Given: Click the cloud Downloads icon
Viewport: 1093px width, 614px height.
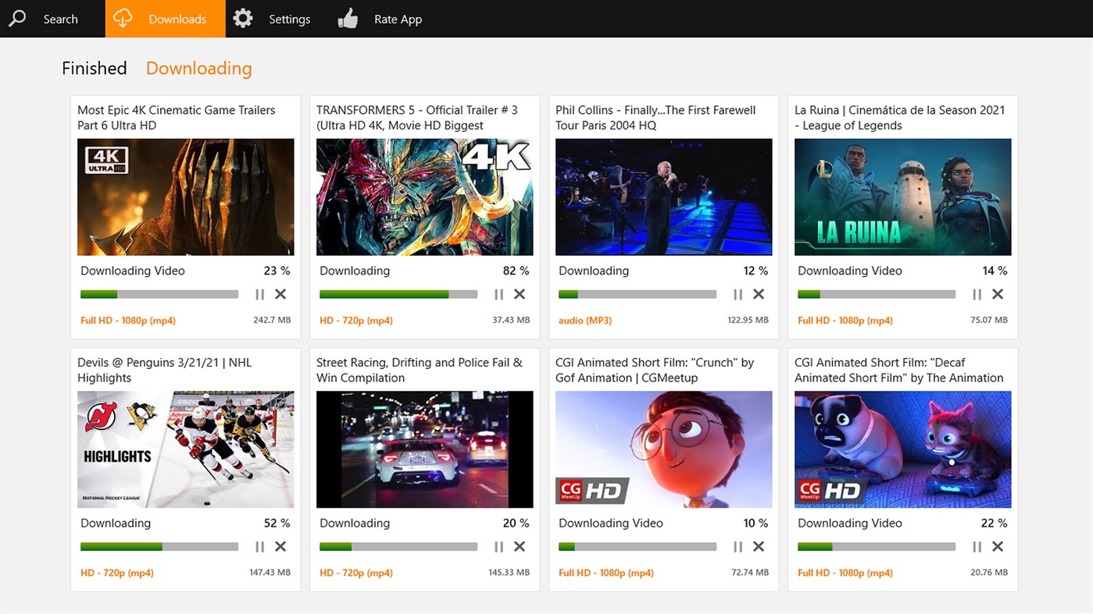Looking at the screenshot, I should coord(123,18).
